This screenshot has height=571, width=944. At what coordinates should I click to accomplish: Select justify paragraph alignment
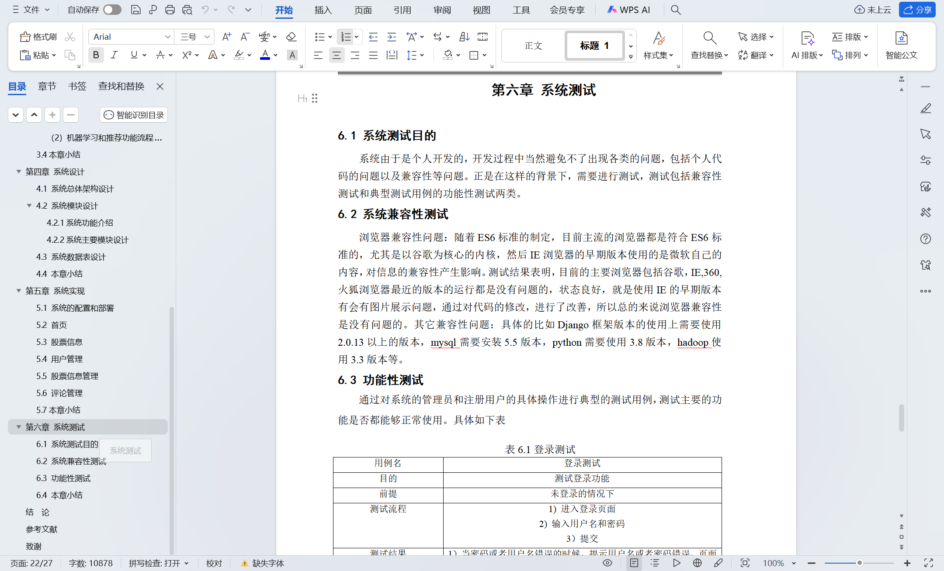373,55
